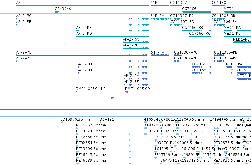Screen dimensions: 251x165
Task: Select the MED1-RB transcript label
Action: (x=241, y=39)
